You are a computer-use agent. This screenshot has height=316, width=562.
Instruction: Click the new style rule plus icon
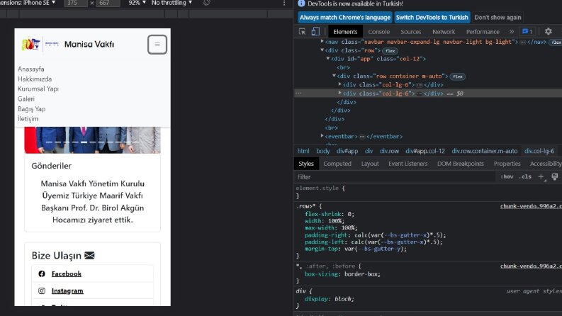click(x=541, y=176)
